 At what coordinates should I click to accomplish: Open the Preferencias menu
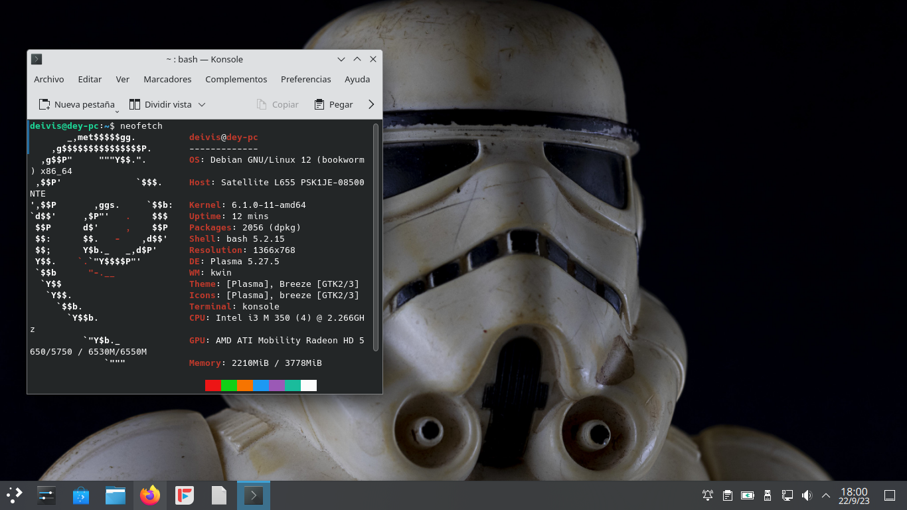pos(305,79)
